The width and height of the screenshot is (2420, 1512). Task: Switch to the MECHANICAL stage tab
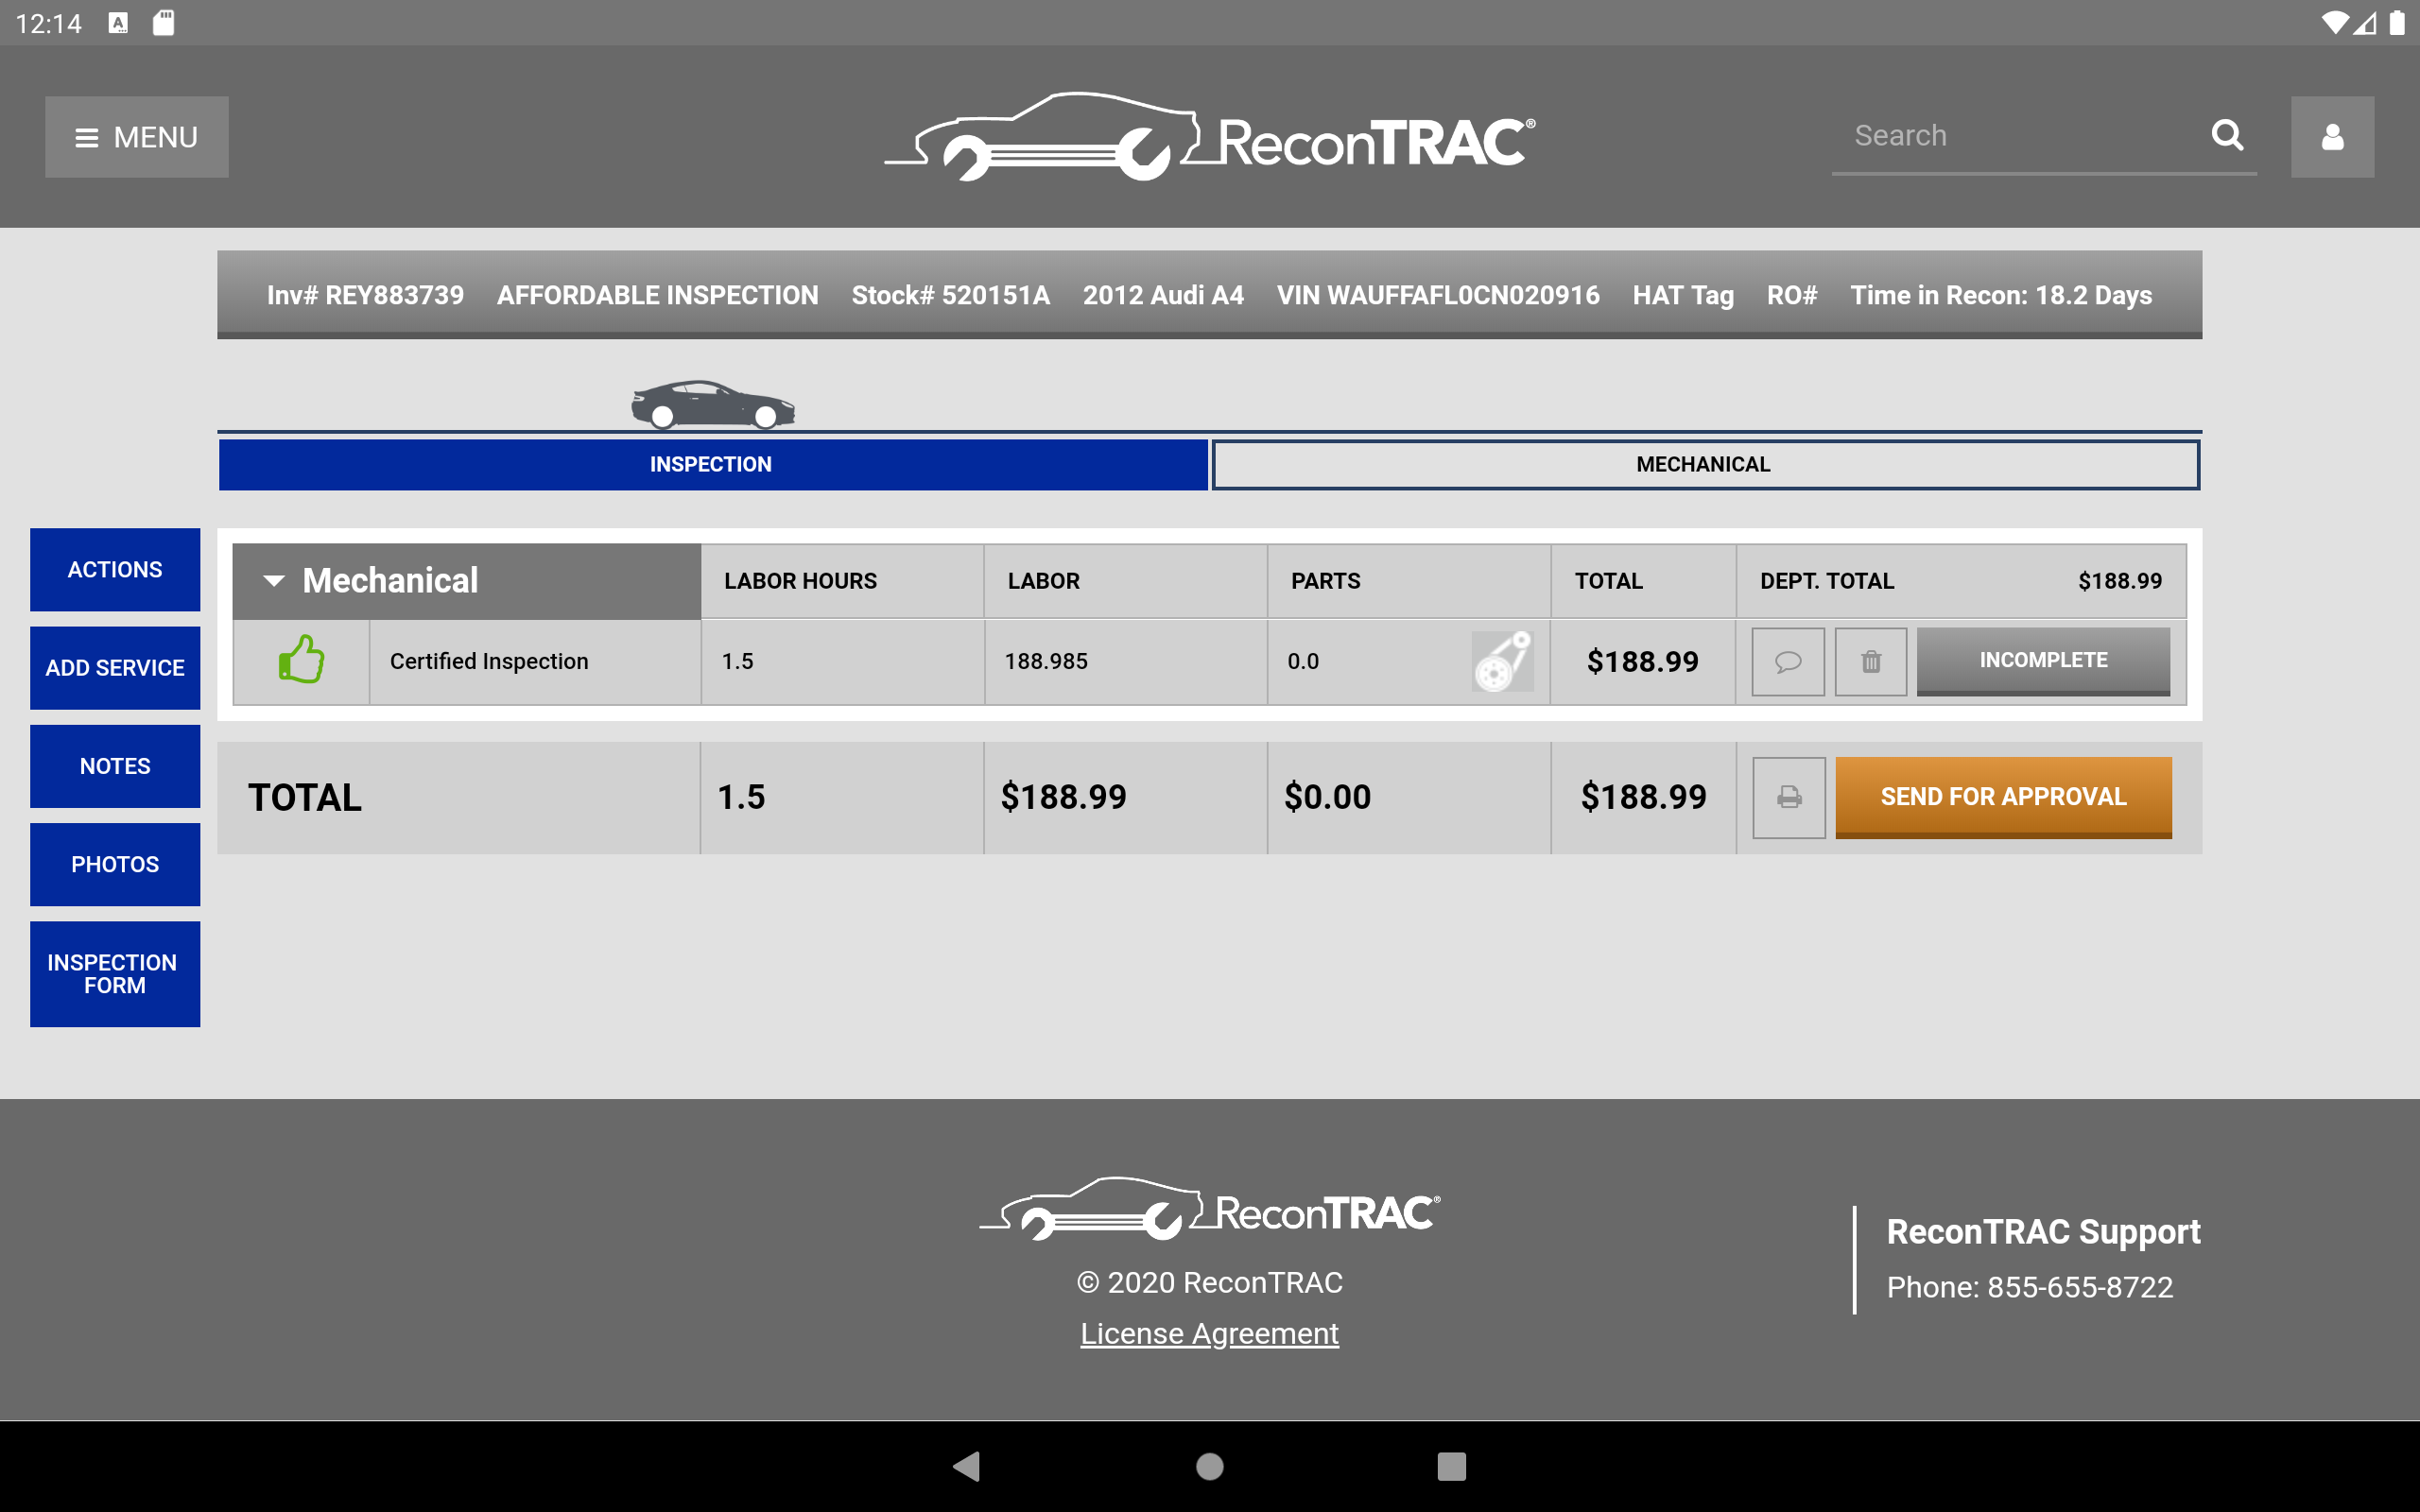pos(1704,464)
